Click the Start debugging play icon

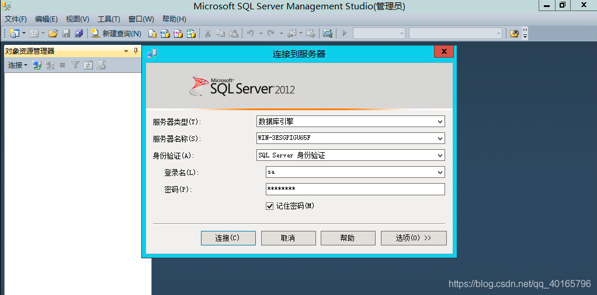point(345,33)
